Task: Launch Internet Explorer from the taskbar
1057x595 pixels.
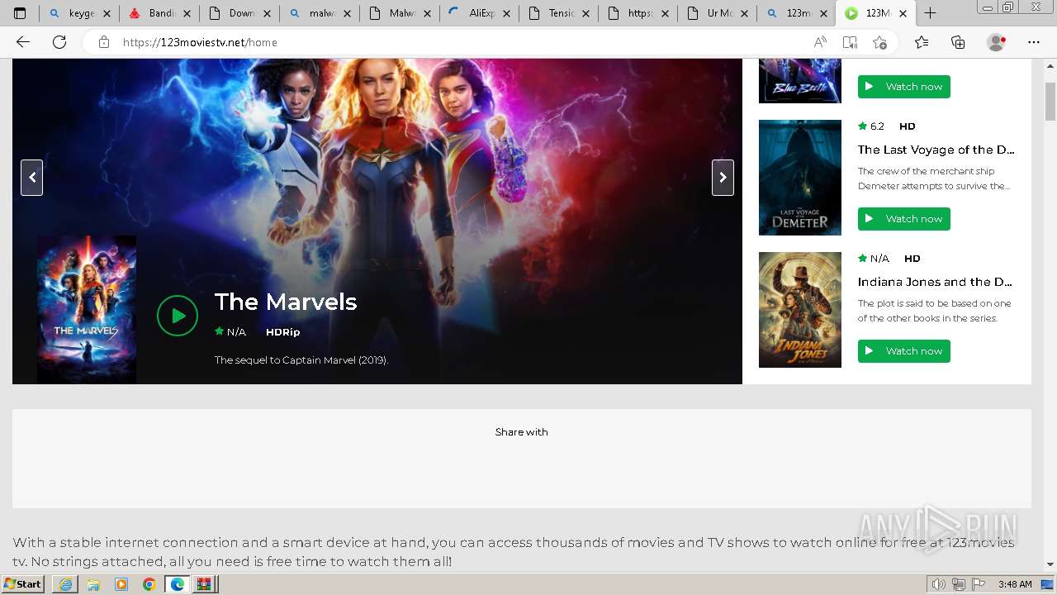Action: [65, 584]
